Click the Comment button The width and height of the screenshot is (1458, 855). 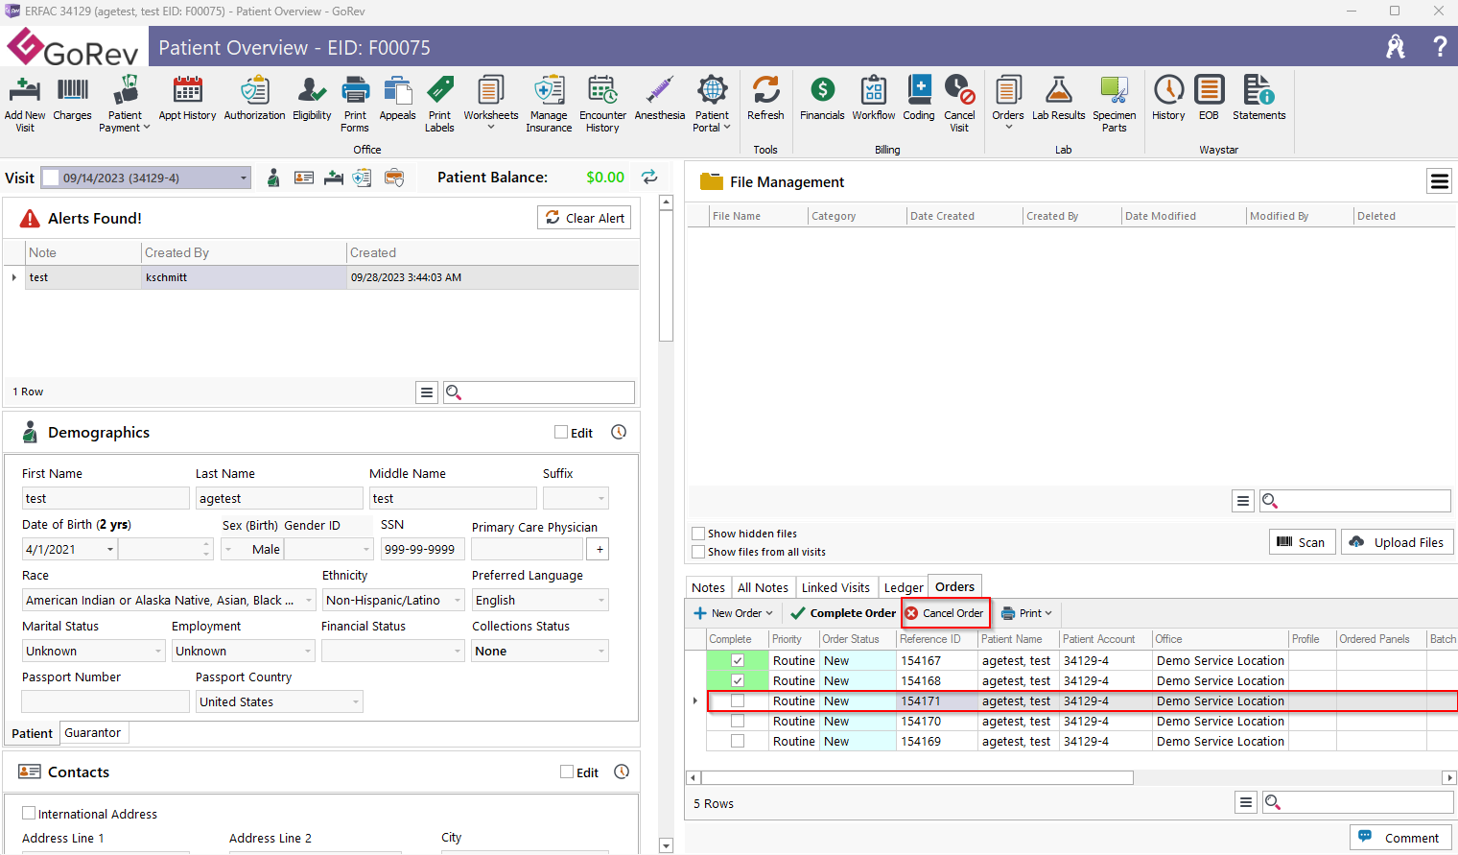click(1399, 838)
